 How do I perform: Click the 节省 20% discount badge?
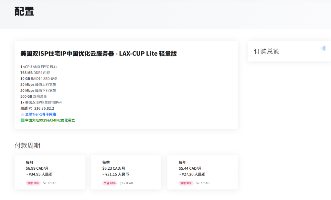pyautogui.click(x=110, y=183)
